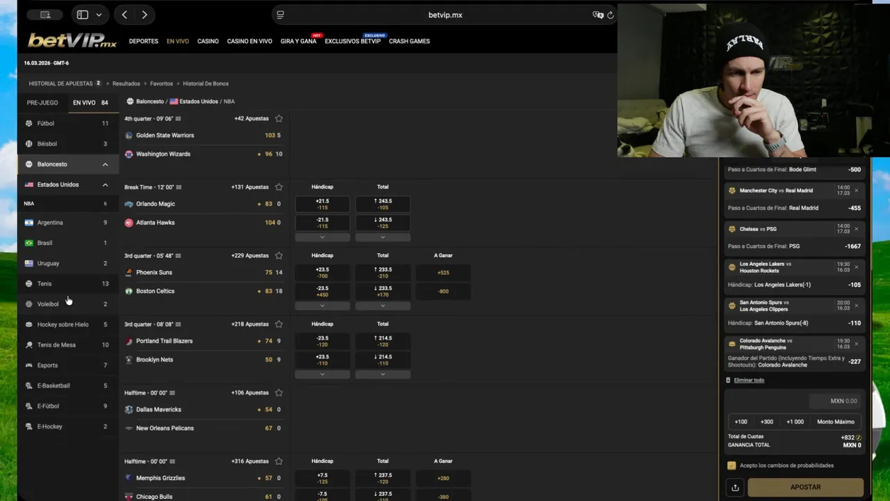890x501 pixels.
Task: Toggle Acepto los cambios de probabilidades checkbox
Action: pos(731,466)
